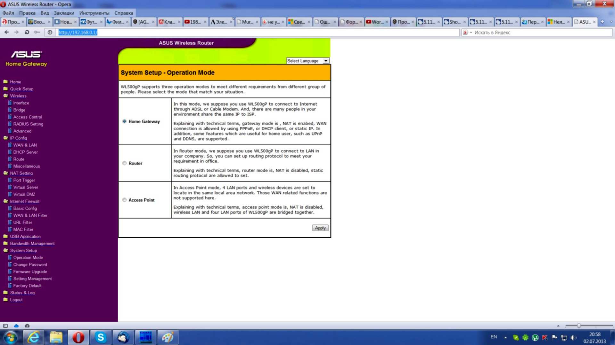615x345 pixels.
Task: Select the Access Point radio option
Action: tap(124, 200)
